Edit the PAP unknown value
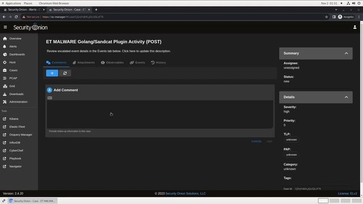The width and height of the screenshot is (363, 204). [x=291, y=155]
